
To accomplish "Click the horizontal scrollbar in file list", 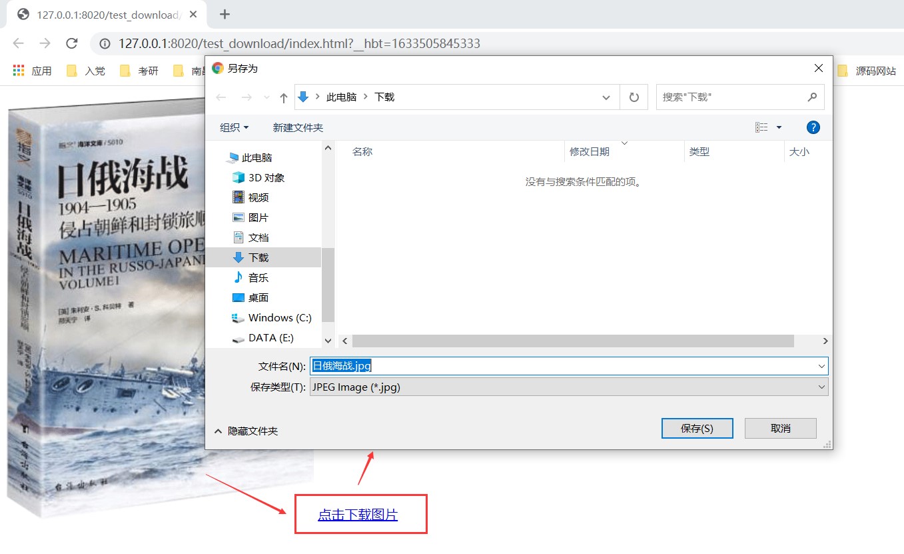I will click(573, 341).
